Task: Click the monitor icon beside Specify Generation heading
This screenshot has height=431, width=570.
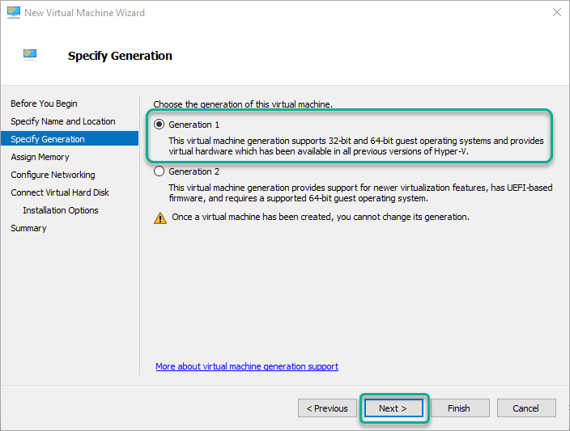Action: point(30,55)
